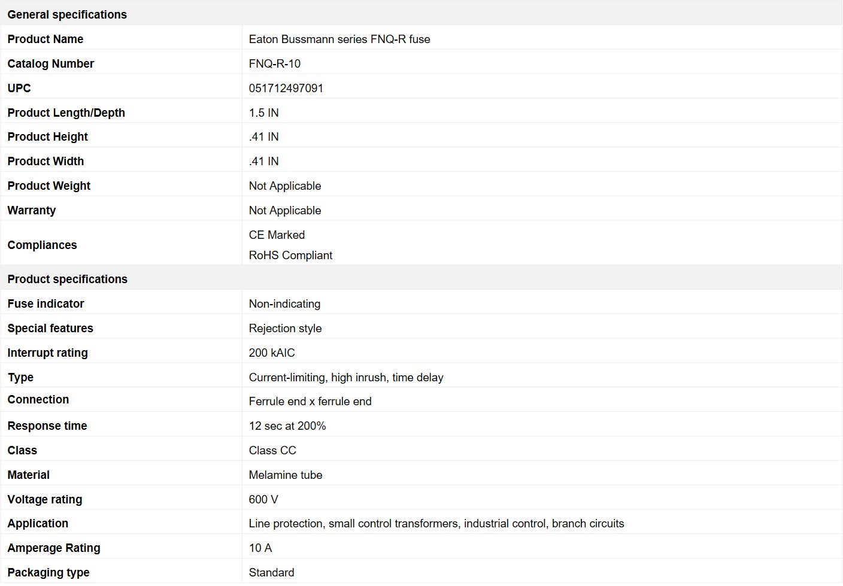Click the Class CC value
843x586 pixels.
point(272,450)
